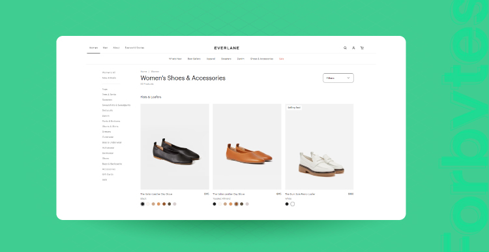The width and height of the screenshot is (489, 252).
Task: Open the white Penny Loafer image
Action: pyautogui.click(x=319, y=146)
